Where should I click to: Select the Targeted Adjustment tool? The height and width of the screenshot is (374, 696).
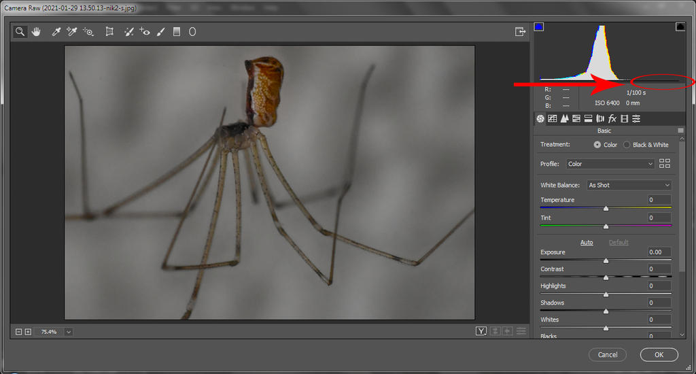tap(88, 31)
